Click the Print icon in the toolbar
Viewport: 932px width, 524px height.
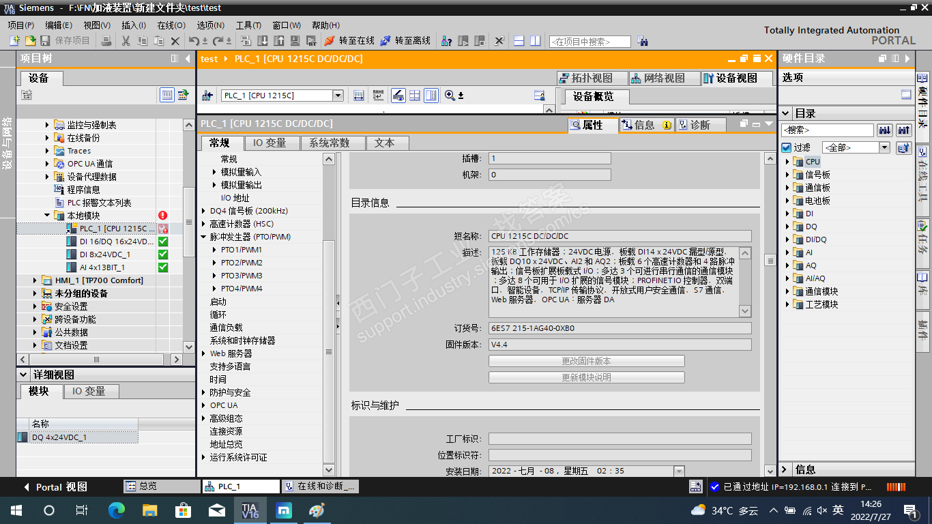(x=106, y=41)
